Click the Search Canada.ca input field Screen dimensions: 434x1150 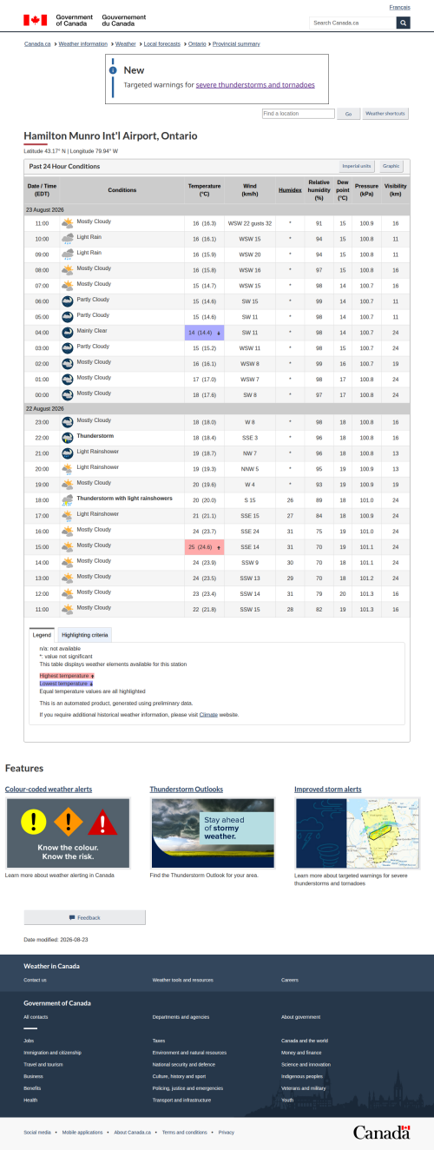[353, 23]
